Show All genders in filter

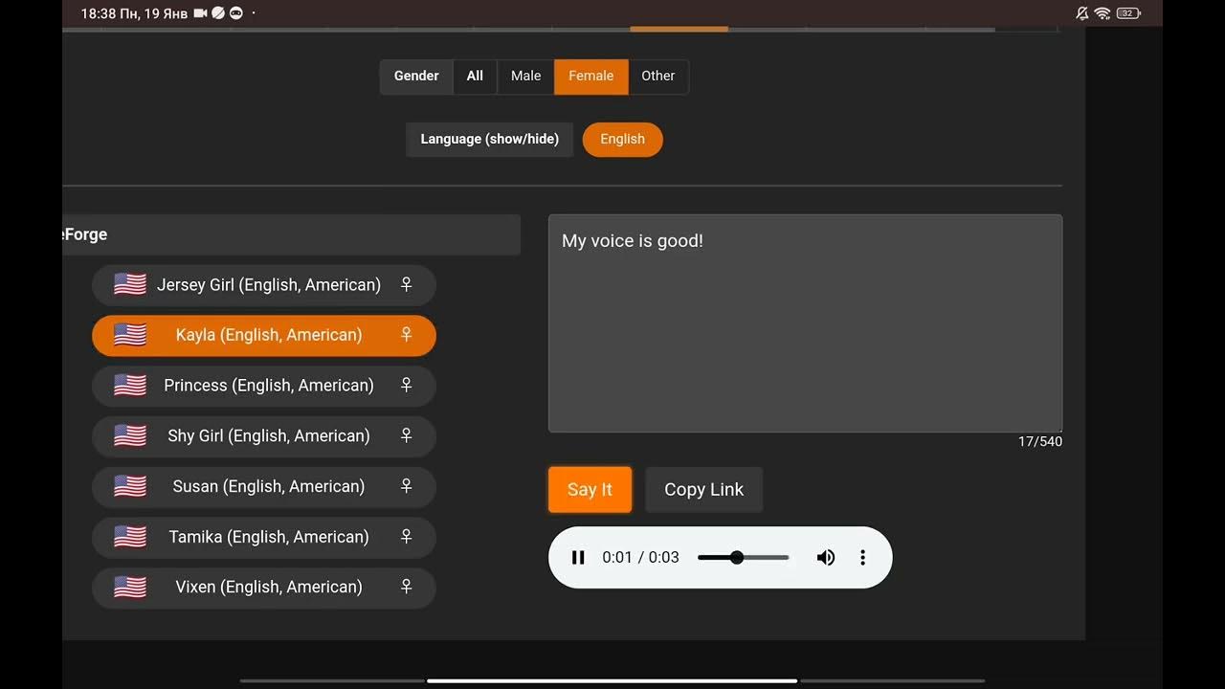point(475,77)
